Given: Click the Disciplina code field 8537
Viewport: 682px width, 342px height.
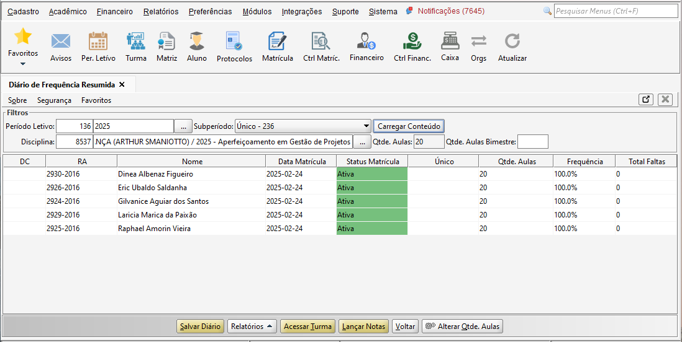Looking at the screenshot, I should click(x=75, y=142).
